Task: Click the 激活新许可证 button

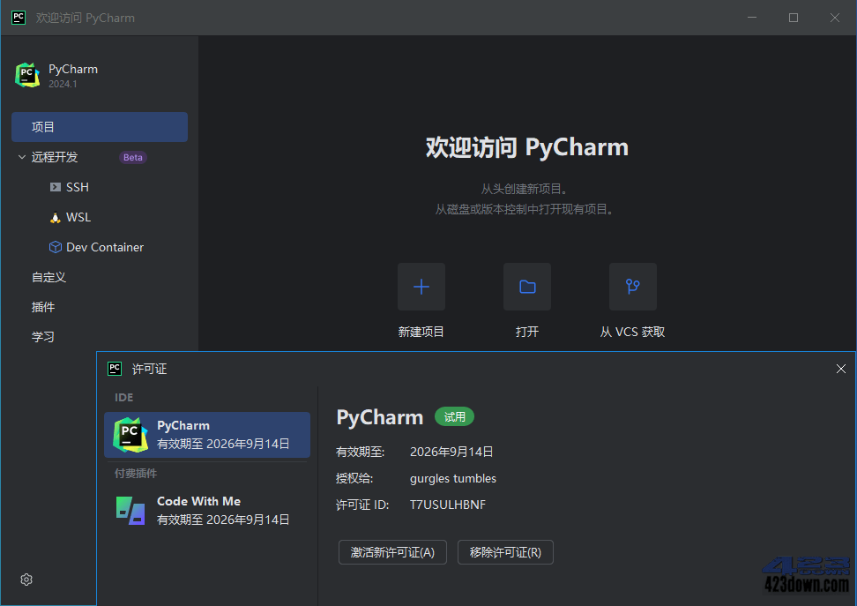Action: [392, 552]
